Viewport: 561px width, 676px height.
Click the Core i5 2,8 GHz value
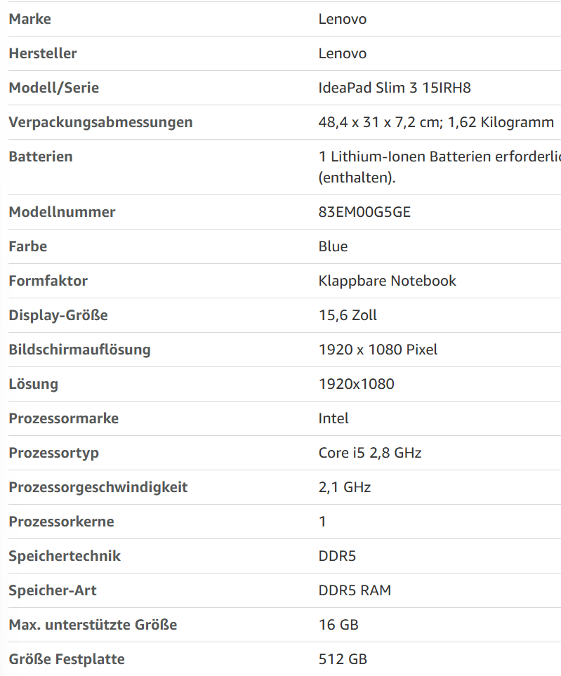370,453
